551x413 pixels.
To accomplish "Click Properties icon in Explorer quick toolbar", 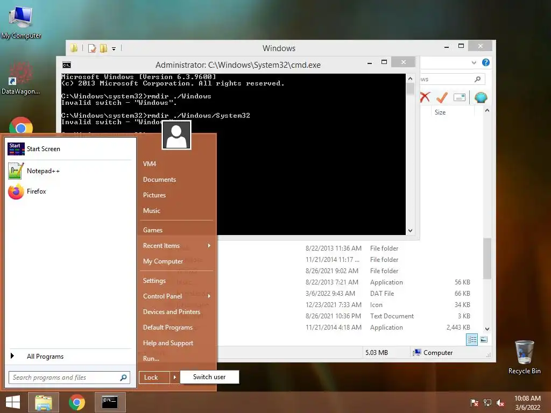I will [92, 48].
